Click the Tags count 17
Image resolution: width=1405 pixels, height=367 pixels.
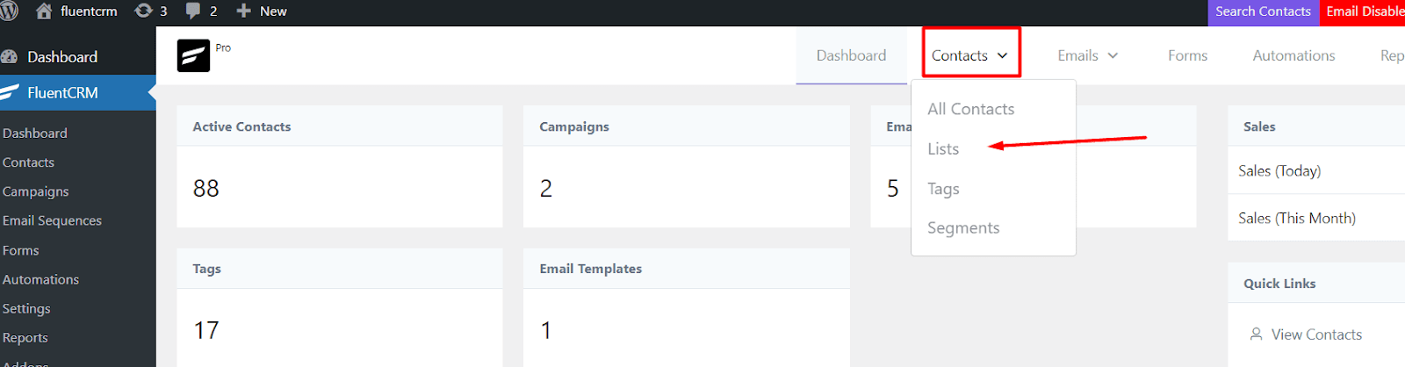(x=206, y=331)
